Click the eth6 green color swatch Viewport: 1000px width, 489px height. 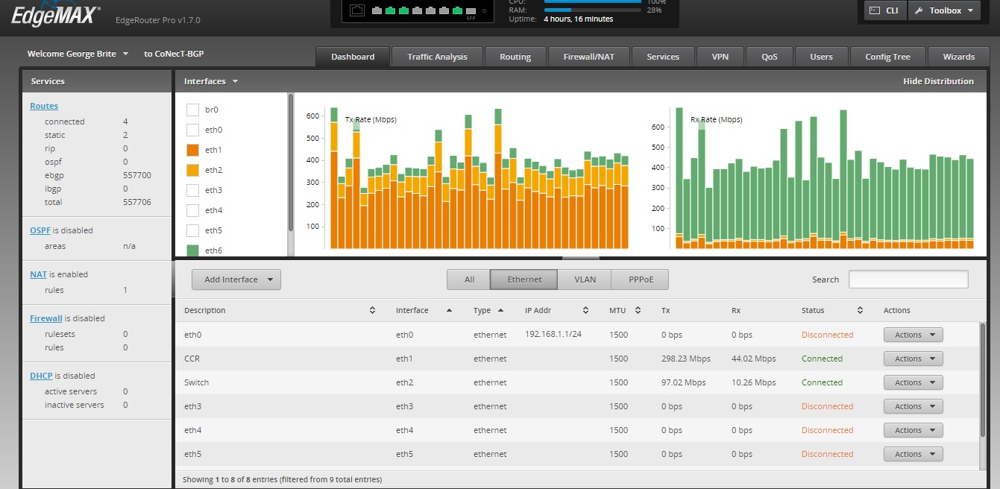tap(192, 250)
